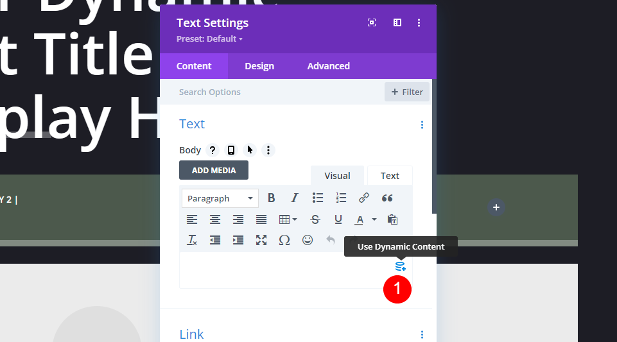The image size is (617, 342).
Task: Open the table insert dropdown
Action: [288, 219]
